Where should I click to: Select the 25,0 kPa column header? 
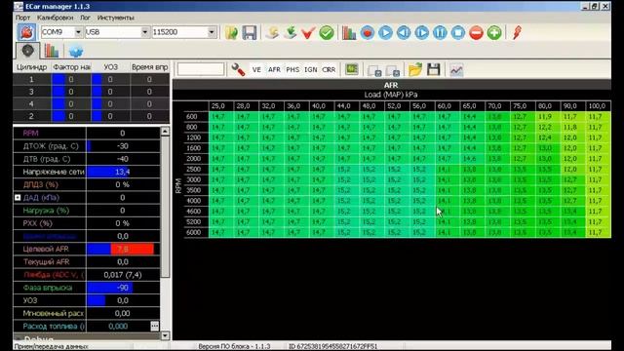tap(218, 106)
